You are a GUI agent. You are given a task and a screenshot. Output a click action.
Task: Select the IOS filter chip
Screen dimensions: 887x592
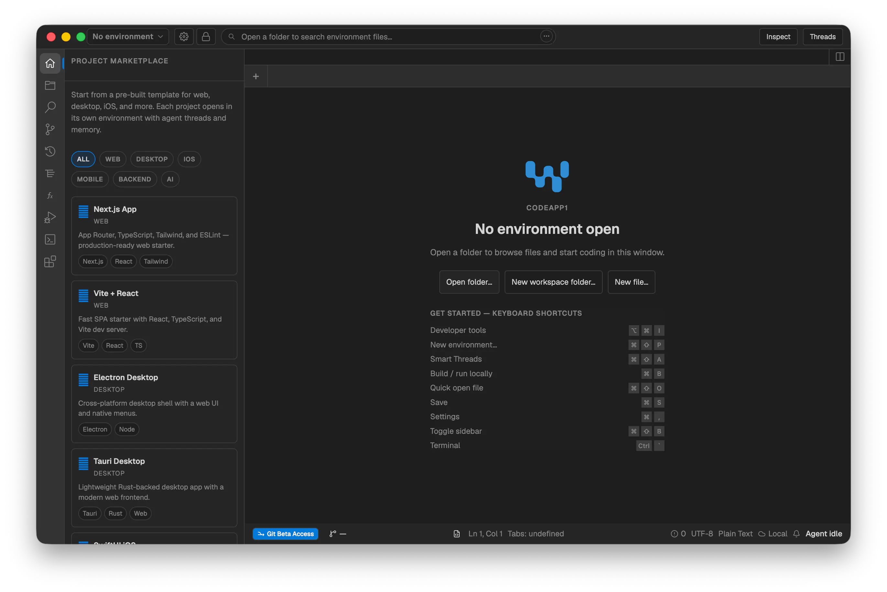189,159
